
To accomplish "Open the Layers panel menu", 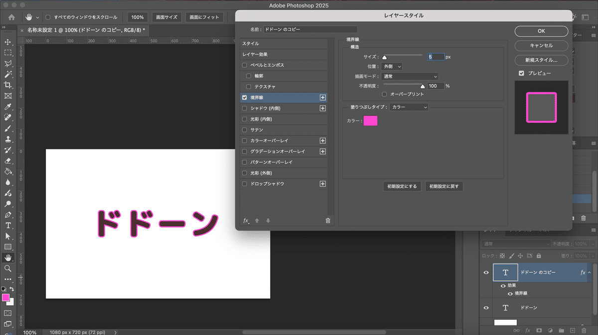I will tap(593, 230).
